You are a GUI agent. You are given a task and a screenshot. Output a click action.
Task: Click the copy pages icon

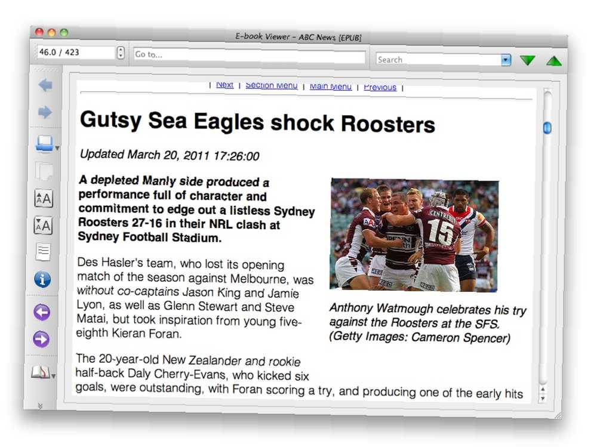pyautogui.click(x=44, y=171)
